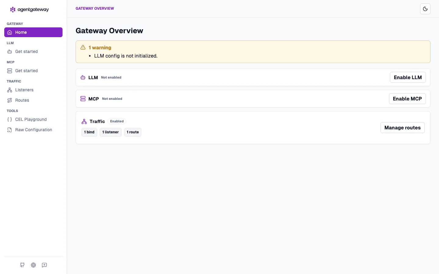The width and height of the screenshot is (439, 274).
Task: Click the warning triangle icon
Action: click(83, 47)
